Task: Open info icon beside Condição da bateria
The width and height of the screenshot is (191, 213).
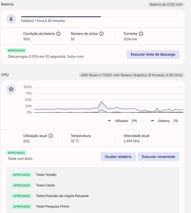Action: 58,34
